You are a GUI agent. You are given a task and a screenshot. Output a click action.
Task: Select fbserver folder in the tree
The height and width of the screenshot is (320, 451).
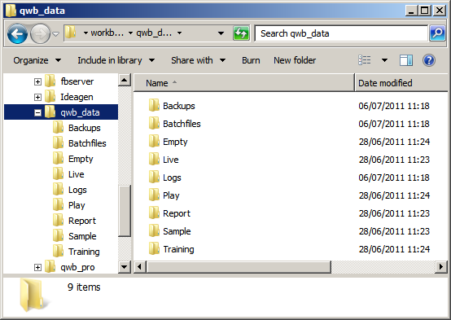point(77,81)
